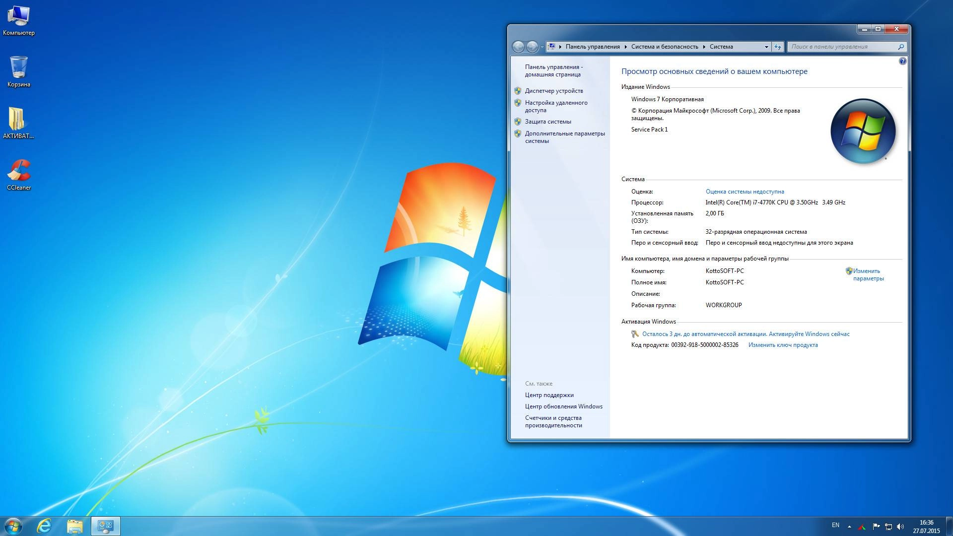
Task: Expand the arrow after Система и безопасность
Action: click(704, 47)
